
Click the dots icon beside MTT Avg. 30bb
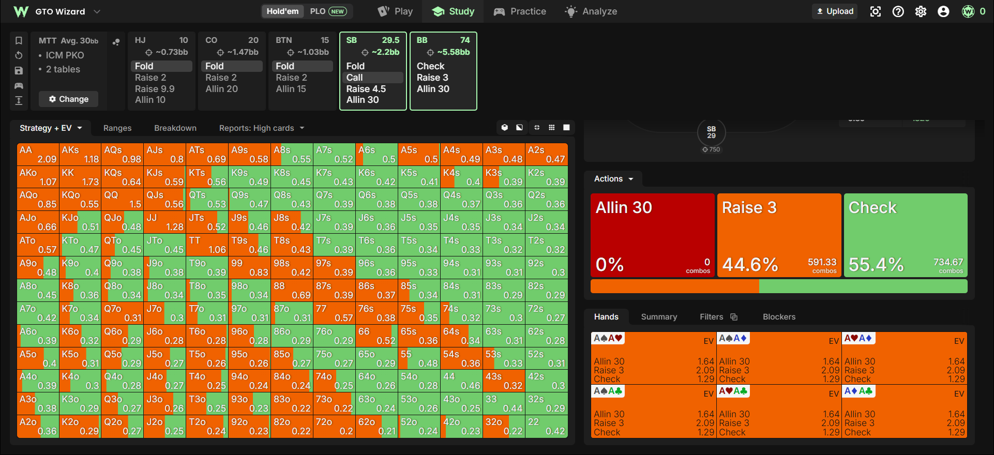click(x=116, y=42)
